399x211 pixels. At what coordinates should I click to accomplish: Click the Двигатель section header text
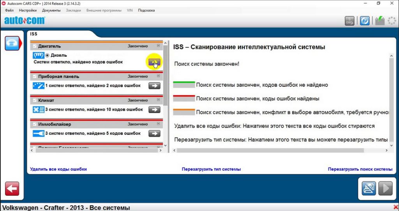point(49,46)
